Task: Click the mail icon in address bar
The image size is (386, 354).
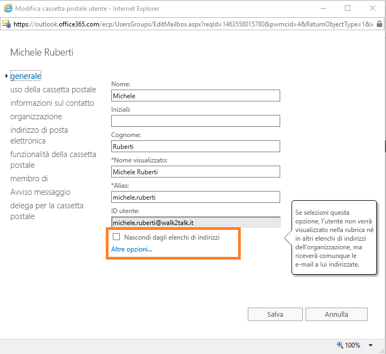Action: point(6,24)
